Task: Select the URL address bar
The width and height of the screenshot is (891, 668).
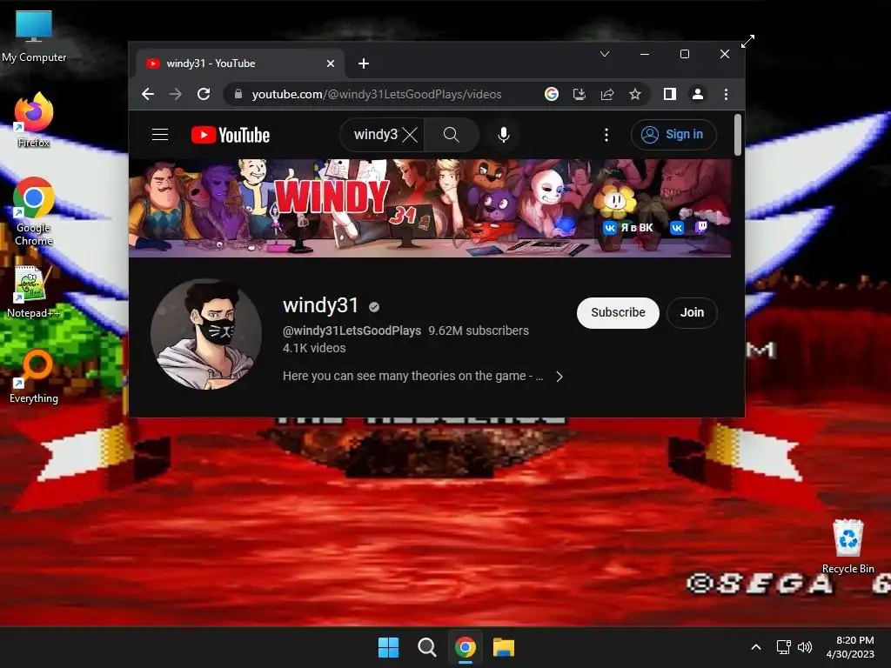Action: click(377, 94)
